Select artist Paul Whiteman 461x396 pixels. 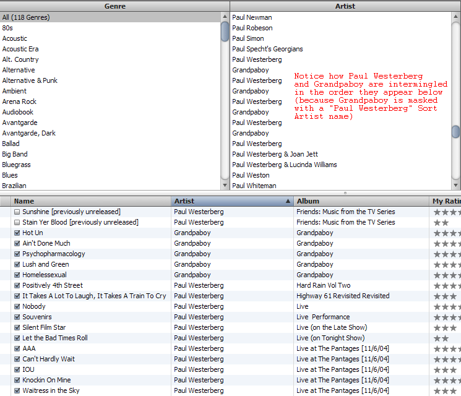pos(341,186)
